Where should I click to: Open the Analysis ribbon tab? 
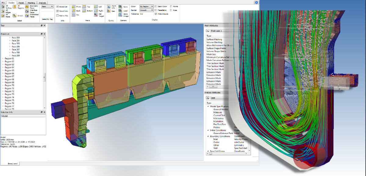[x=42, y=3]
